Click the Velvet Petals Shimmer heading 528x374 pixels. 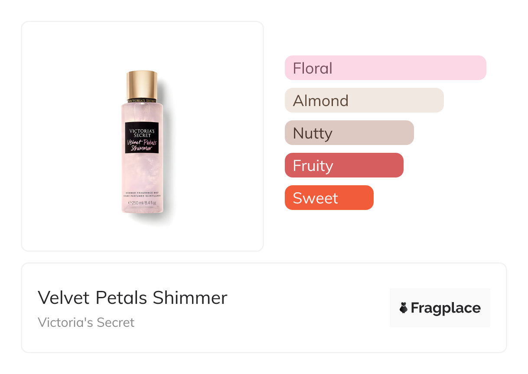click(x=132, y=298)
